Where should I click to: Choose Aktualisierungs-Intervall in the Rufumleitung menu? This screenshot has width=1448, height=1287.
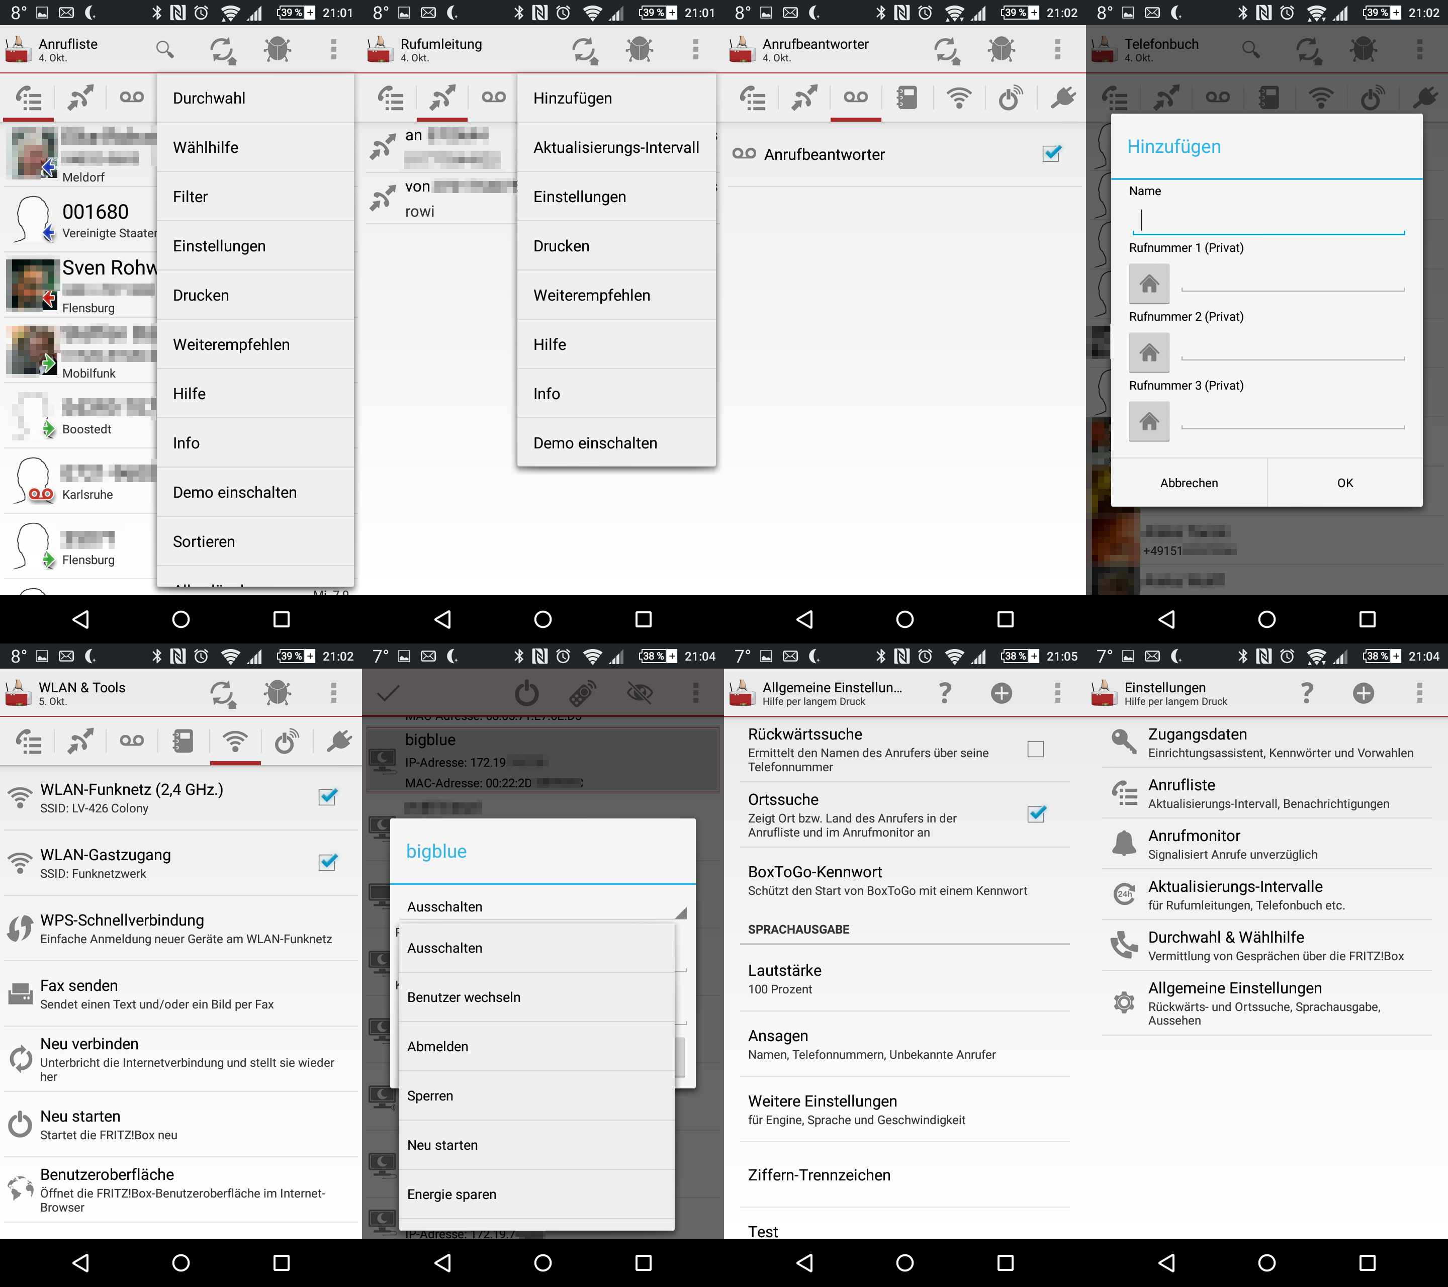(x=615, y=147)
